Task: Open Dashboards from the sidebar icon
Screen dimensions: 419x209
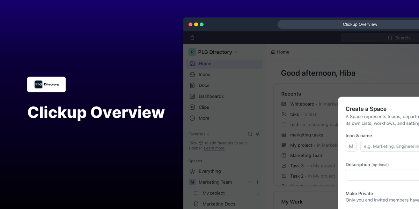Action: click(x=192, y=96)
